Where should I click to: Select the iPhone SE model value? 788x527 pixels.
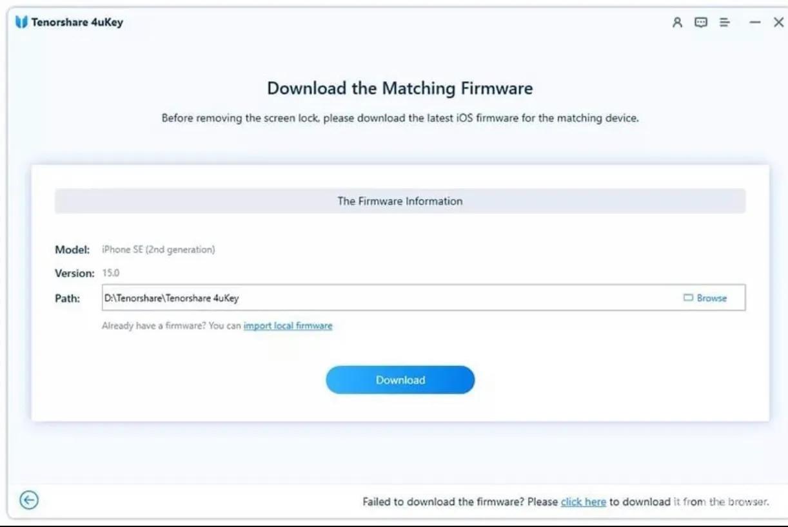(x=159, y=249)
